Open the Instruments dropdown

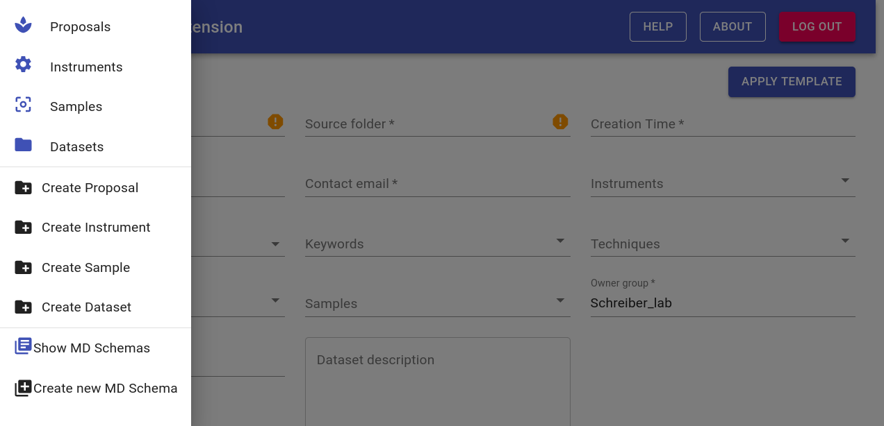click(845, 180)
